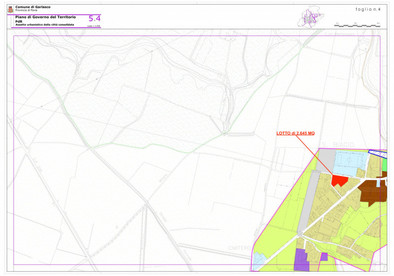Viewport: 394px width, 276px height.
Task: Click the scale bar in the header
Action: (357, 24)
